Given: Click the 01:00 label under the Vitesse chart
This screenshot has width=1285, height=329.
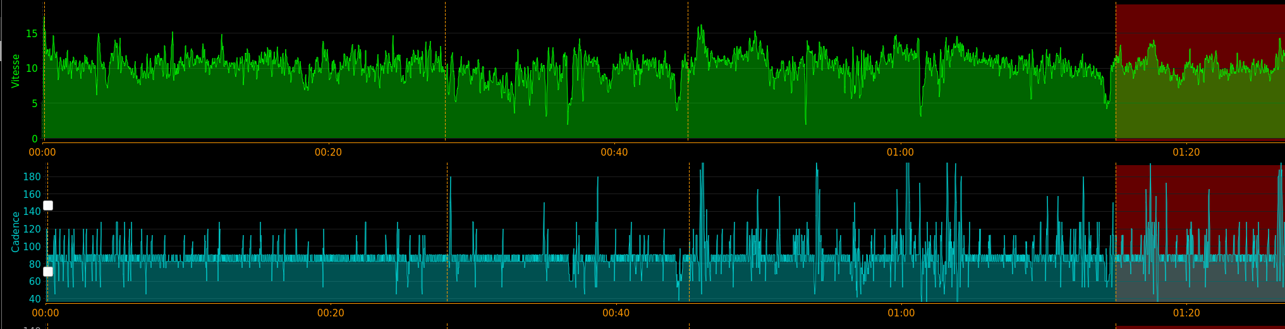Looking at the screenshot, I should pos(900,152).
